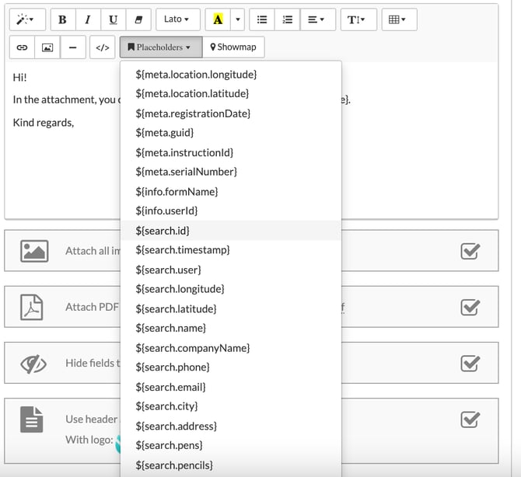Screen dimensions: 521x477
Task: Open code view with the </> button
Action: click(x=102, y=47)
